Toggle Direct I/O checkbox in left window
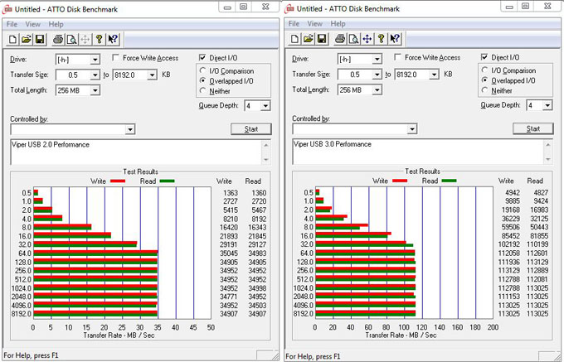564x362 pixels. point(202,58)
